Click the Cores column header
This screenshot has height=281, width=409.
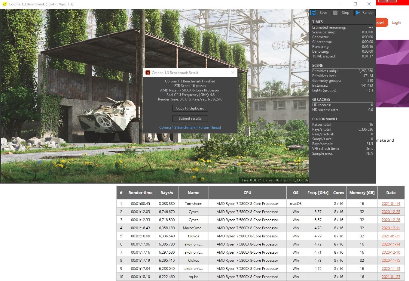(339, 193)
